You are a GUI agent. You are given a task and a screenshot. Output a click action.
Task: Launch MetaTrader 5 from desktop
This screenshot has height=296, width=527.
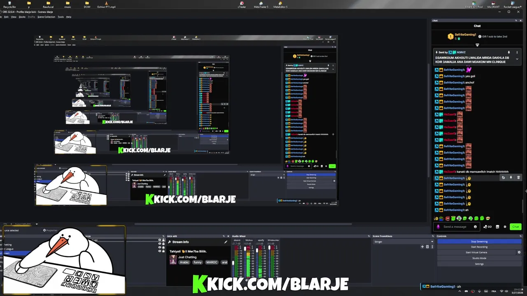click(x=261, y=5)
